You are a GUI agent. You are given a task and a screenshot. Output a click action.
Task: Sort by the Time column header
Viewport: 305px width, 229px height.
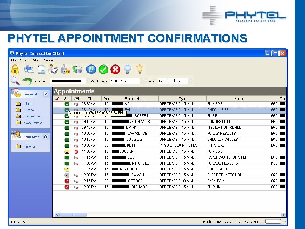click(91, 99)
